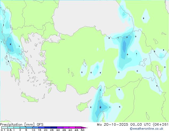Click the above-50 arrow at legend end
Viewport: 169px width, 131px height.
point(84,128)
